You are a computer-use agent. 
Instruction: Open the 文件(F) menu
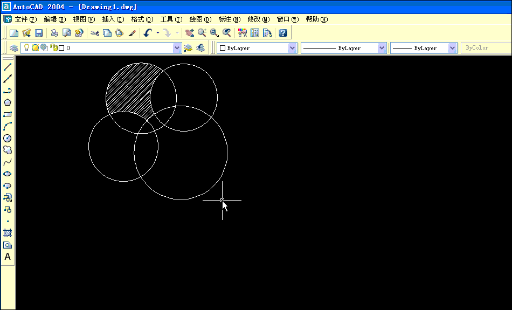(x=26, y=19)
